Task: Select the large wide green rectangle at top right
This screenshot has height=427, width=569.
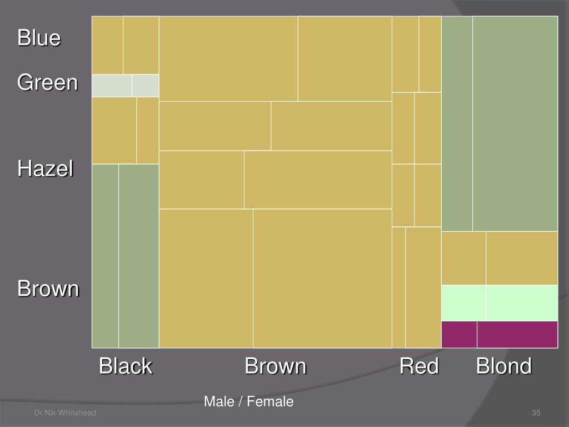Action: click(x=515, y=123)
